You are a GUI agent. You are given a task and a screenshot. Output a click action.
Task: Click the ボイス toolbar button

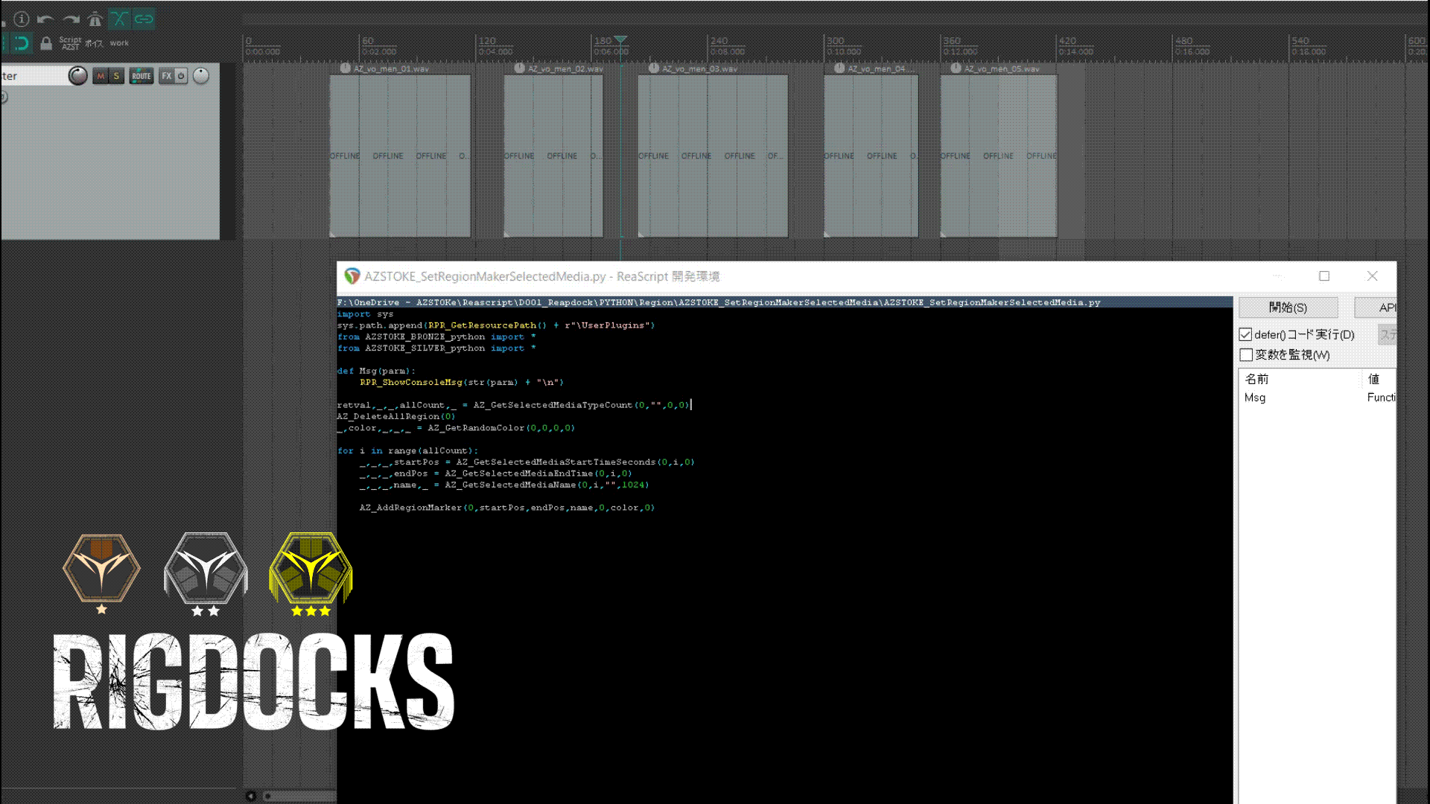coord(94,43)
